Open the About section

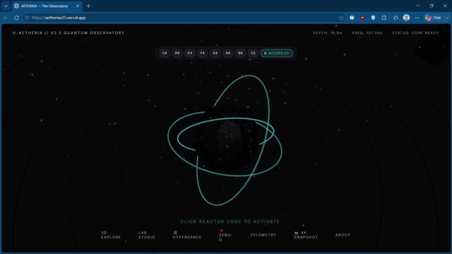pos(343,235)
